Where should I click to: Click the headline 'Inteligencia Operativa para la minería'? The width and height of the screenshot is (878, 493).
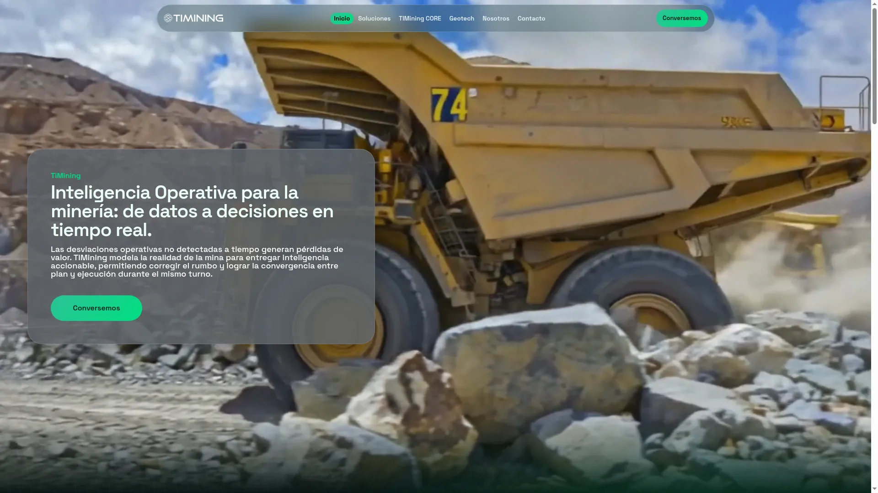click(192, 211)
